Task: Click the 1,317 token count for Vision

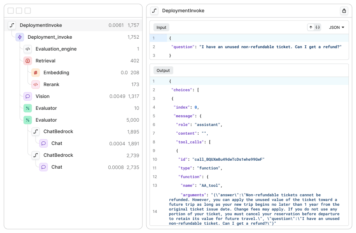Action: tap(134, 96)
